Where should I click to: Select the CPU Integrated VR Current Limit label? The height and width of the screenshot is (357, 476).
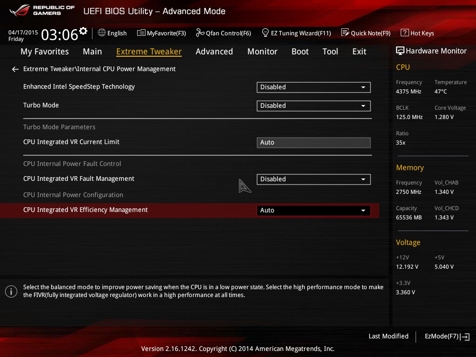[x=71, y=142]
